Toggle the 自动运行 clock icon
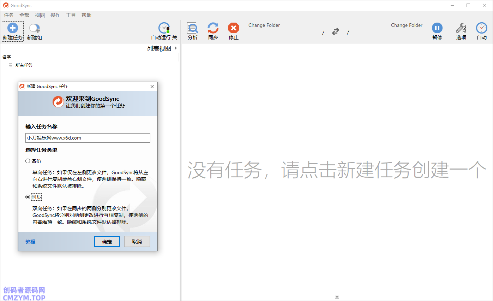Image resolution: width=493 pixels, height=301 pixels. tap(164, 28)
